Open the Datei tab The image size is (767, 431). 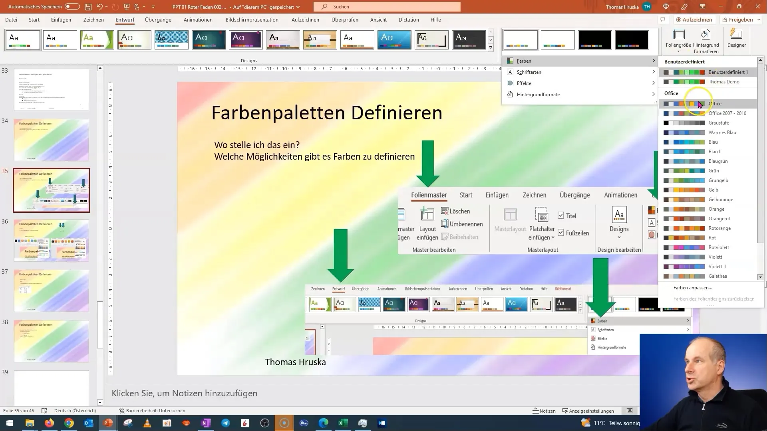tap(11, 20)
